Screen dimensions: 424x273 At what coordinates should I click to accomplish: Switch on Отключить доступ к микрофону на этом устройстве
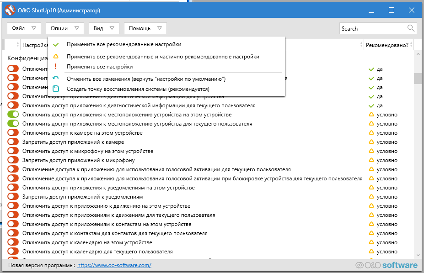13,151
